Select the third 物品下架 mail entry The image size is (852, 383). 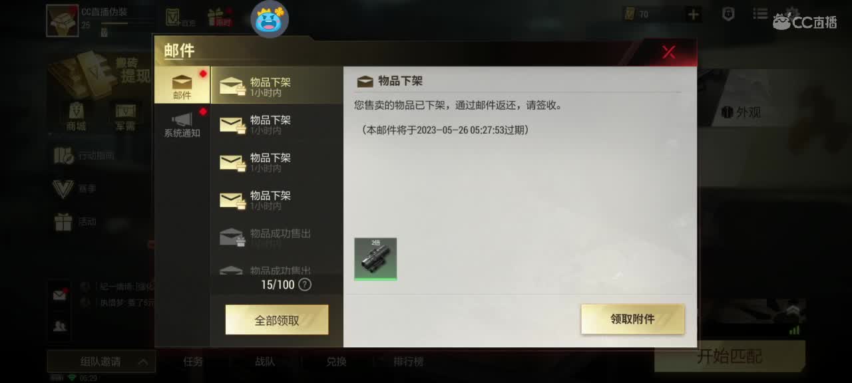pyautogui.click(x=277, y=162)
